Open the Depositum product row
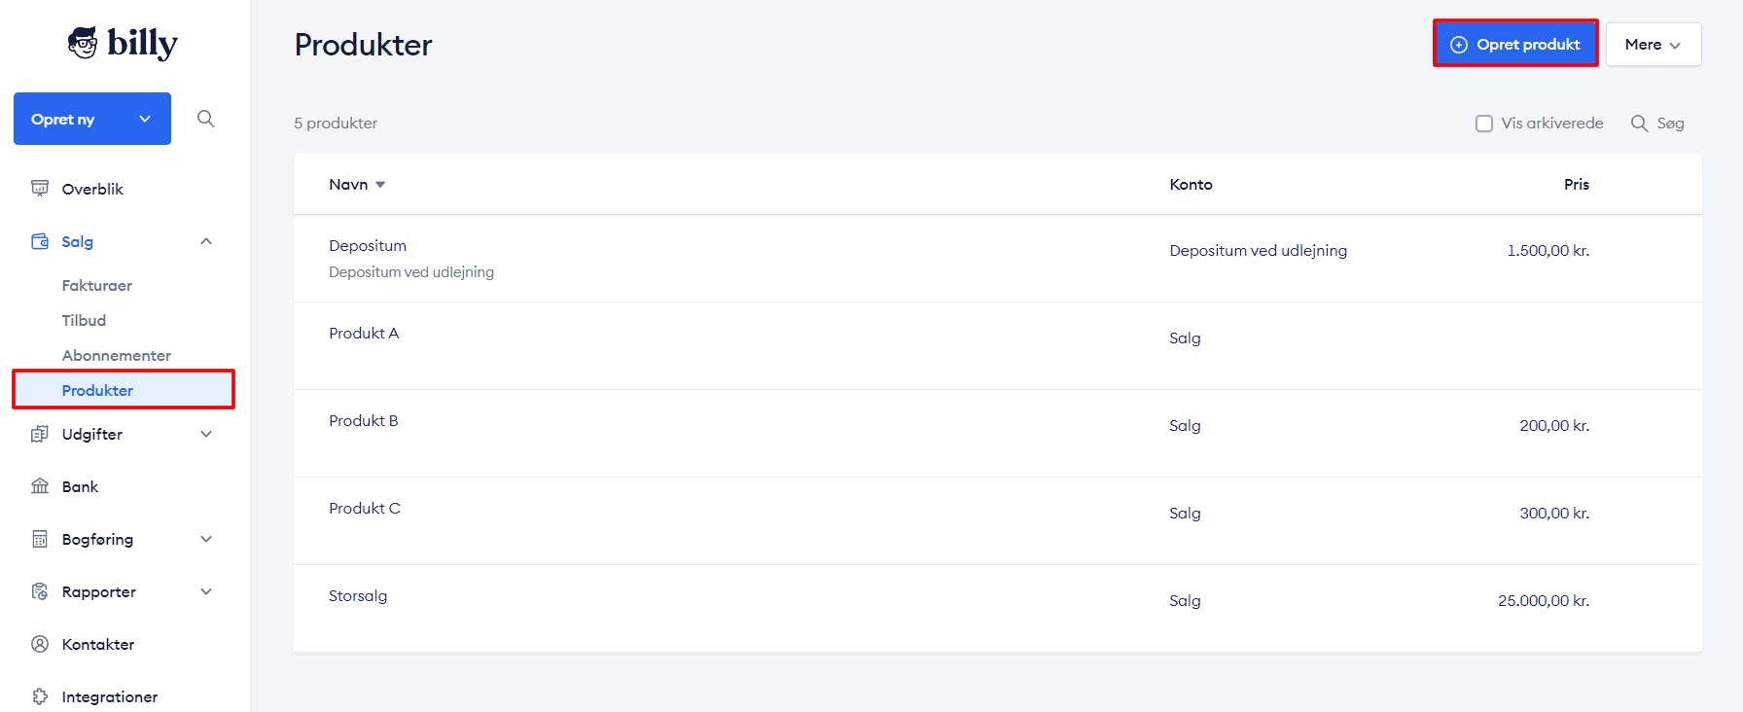The height and width of the screenshot is (712, 1743). click(x=998, y=259)
